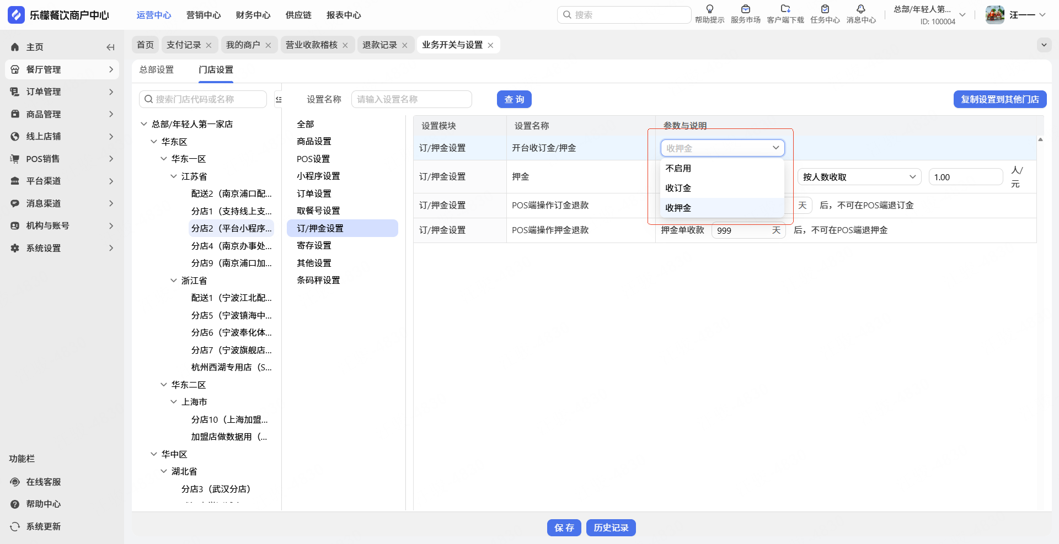Click the 在线客服 support icon
1059x544 pixels.
click(x=15, y=482)
